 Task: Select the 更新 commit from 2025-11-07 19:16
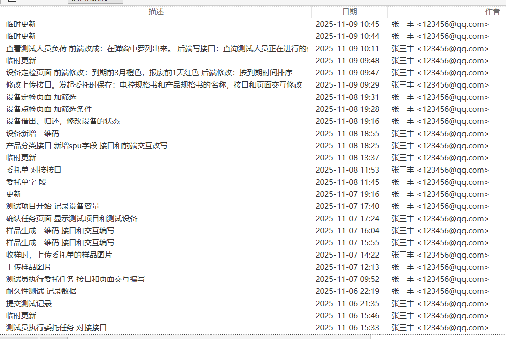point(14,194)
